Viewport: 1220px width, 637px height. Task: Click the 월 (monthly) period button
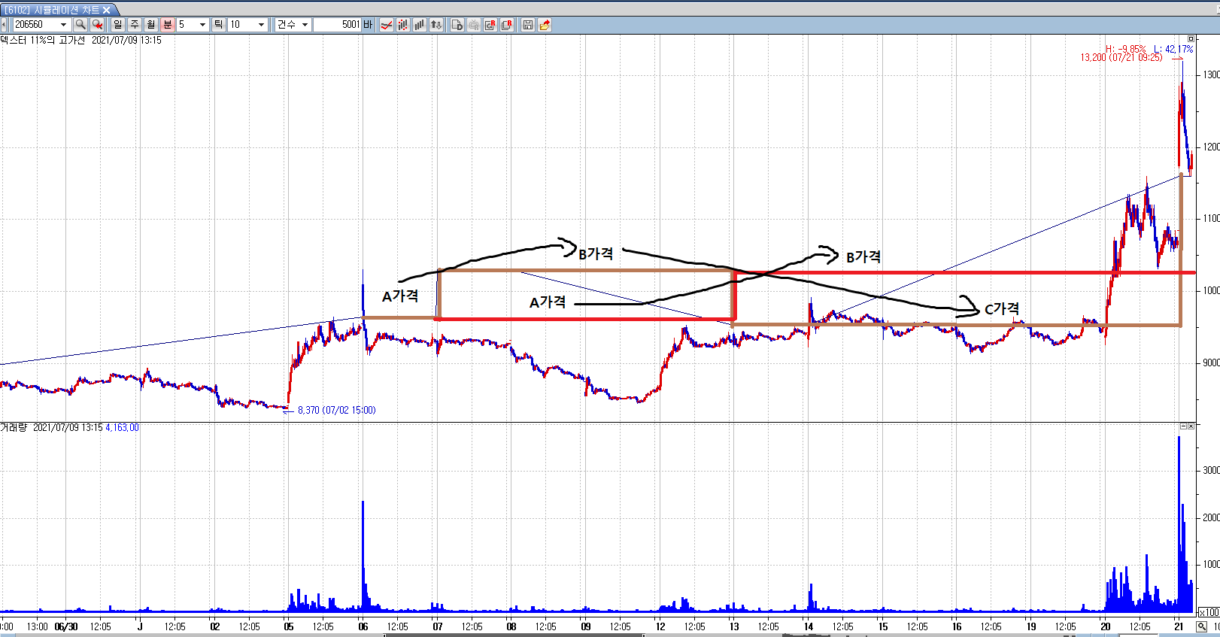[151, 25]
